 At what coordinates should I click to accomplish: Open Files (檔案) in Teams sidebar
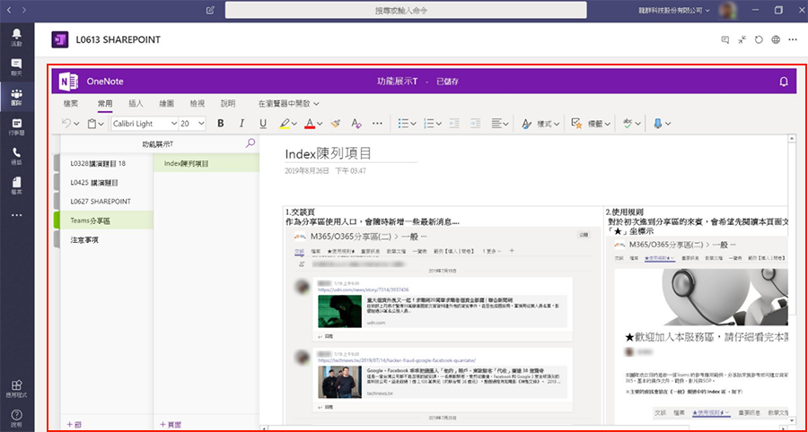pyautogui.click(x=16, y=186)
